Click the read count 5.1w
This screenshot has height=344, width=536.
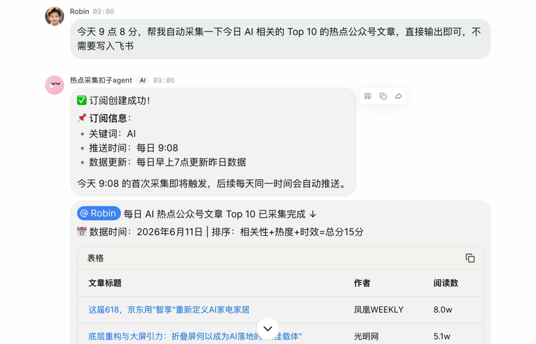(442, 337)
